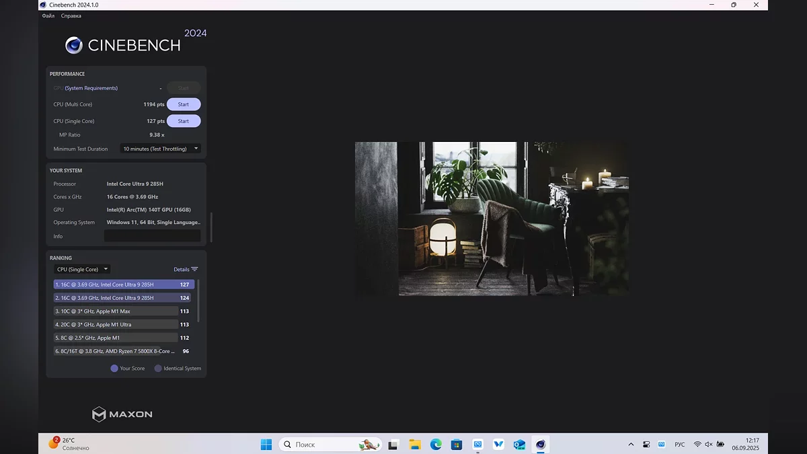
Task: Click the Info text field
Action: click(x=152, y=236)
